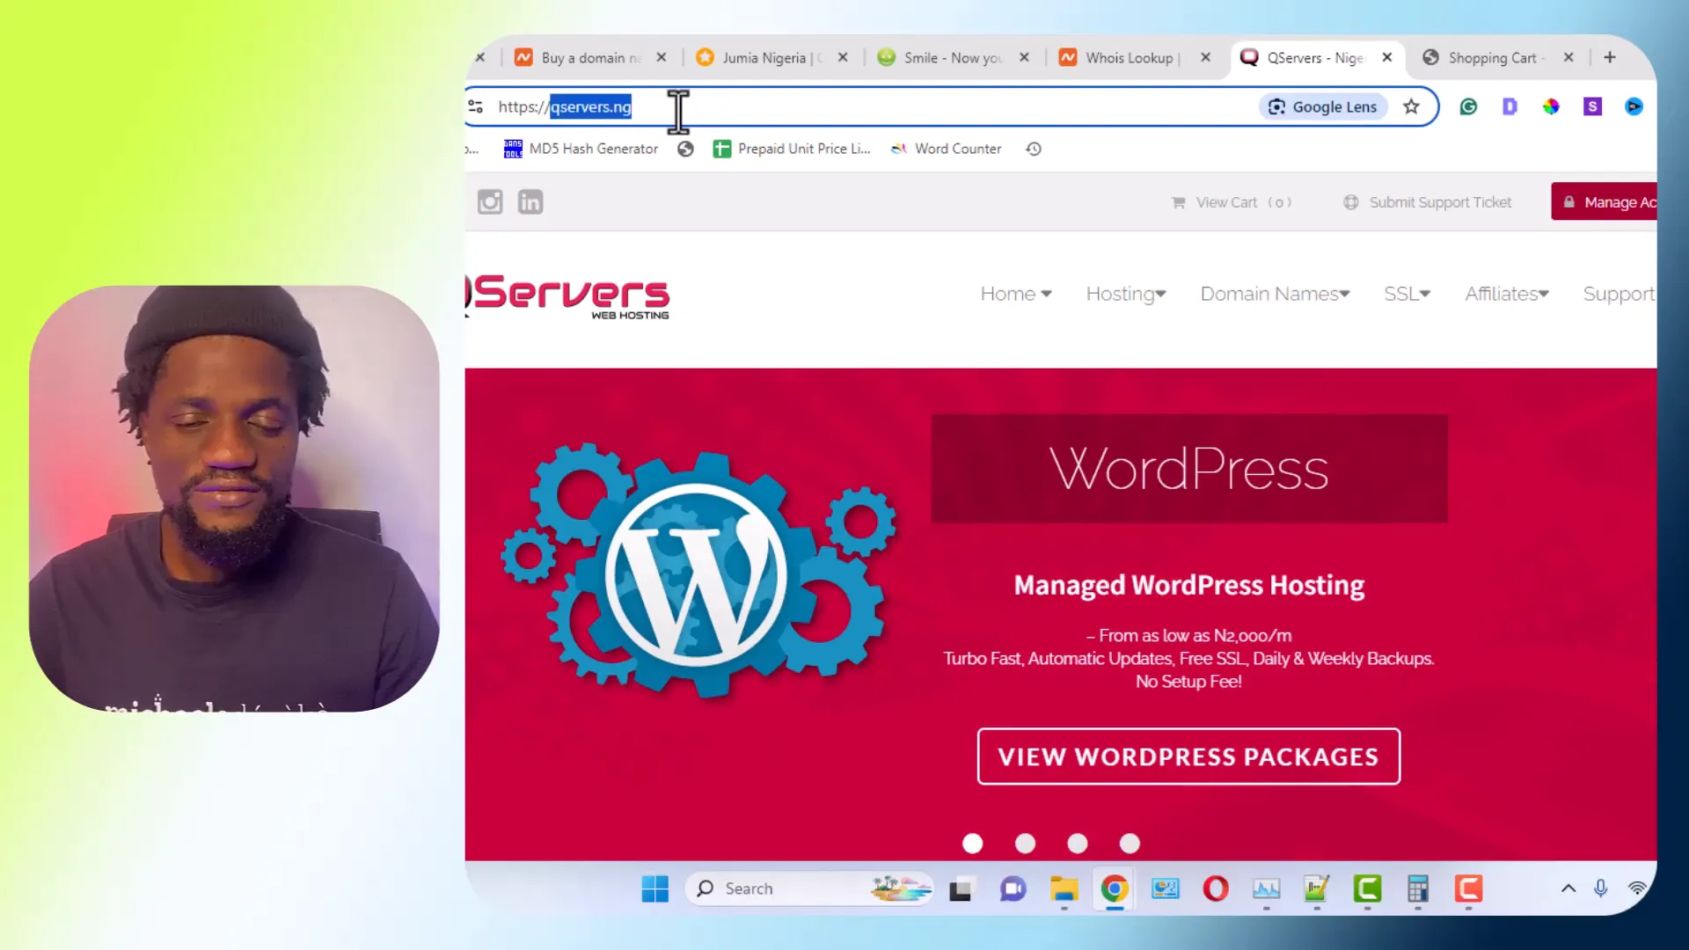The height and width of the screenshot is (950, 1689).
Task: Click the microphone tray icon
Action: [x=1601, y=889]
